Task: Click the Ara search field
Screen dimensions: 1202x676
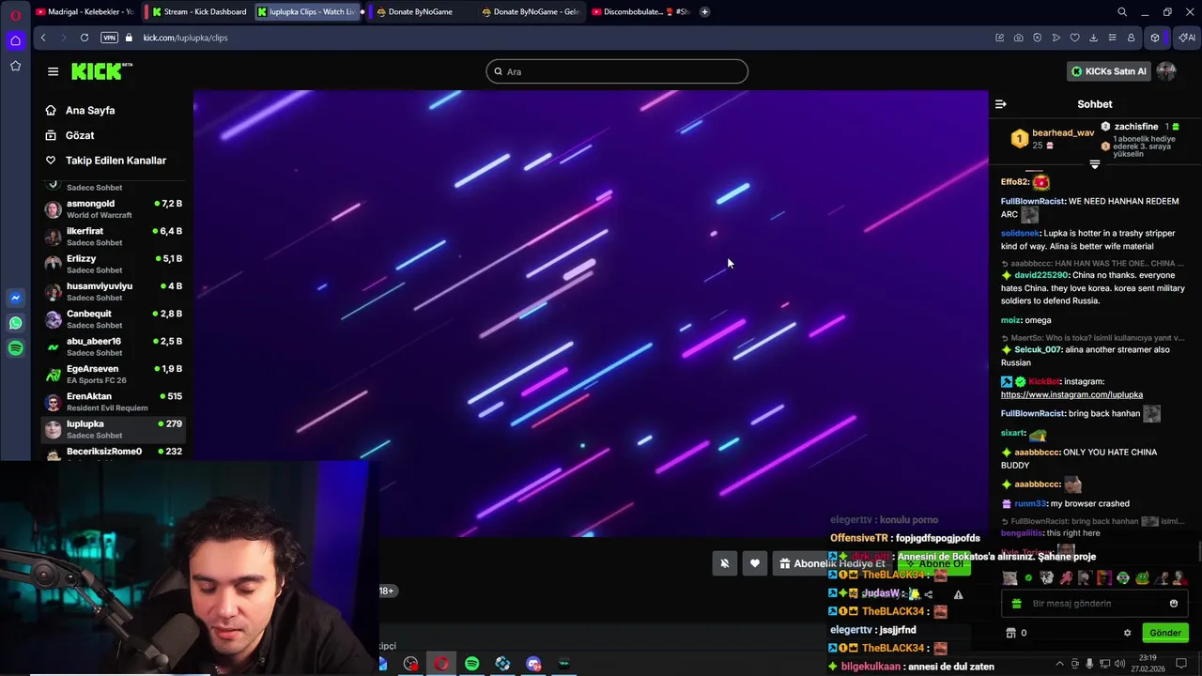Action: coord(617,71)
